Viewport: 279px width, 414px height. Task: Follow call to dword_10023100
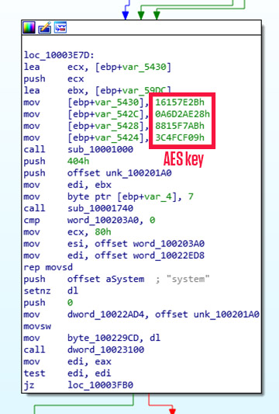105,350
